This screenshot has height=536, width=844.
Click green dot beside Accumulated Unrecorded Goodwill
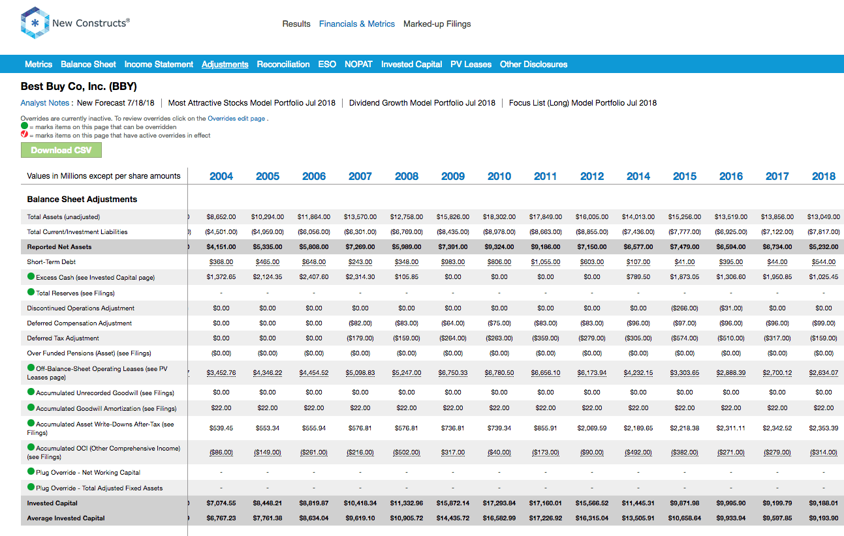(31, 393)
